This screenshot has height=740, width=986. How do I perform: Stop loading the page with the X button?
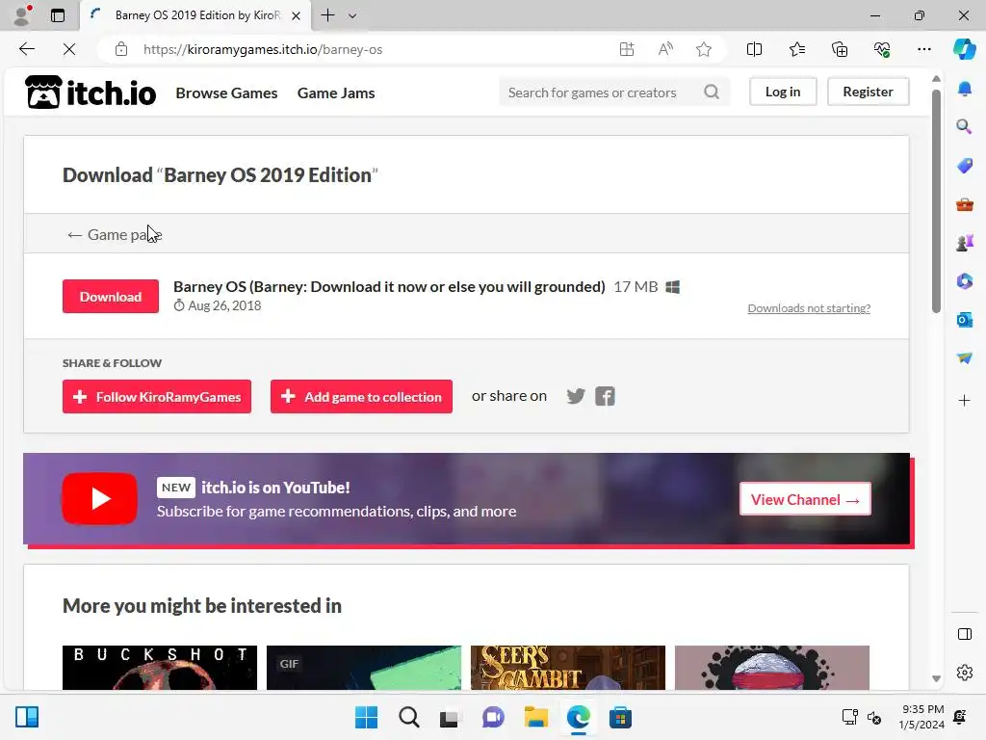(x=69, y=49)
